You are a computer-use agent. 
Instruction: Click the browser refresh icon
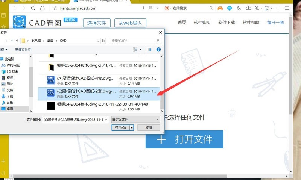tap(34, 8)
